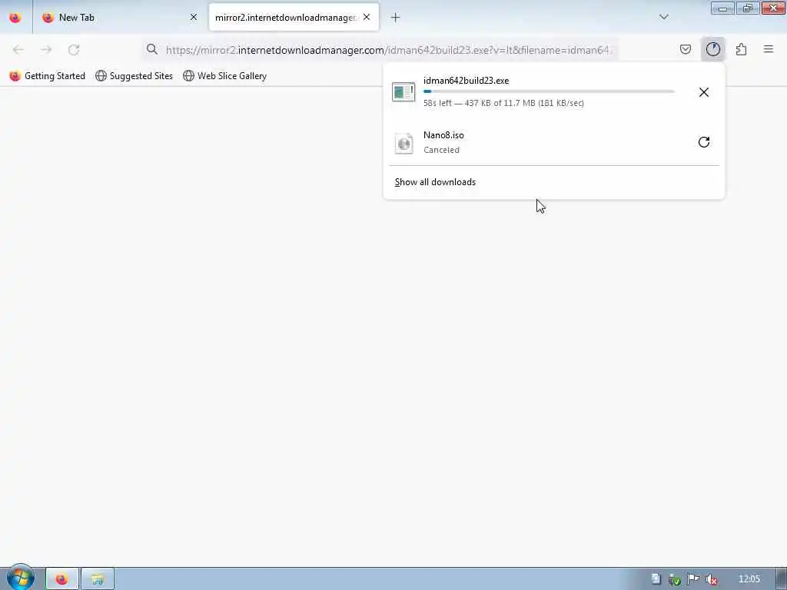The width and height of the screenshot is (787, 590).
Task: Go forward one page
Action: tap(46, 50)
